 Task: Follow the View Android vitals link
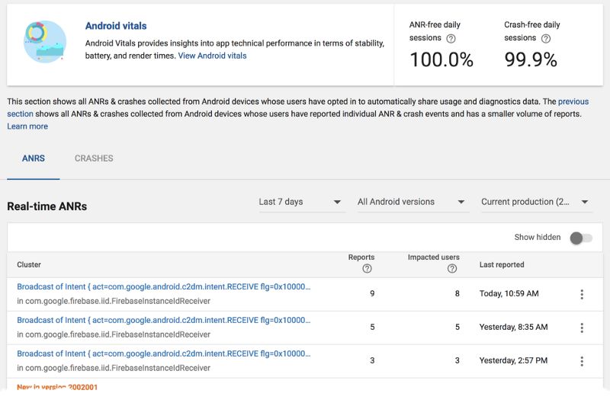212,56
